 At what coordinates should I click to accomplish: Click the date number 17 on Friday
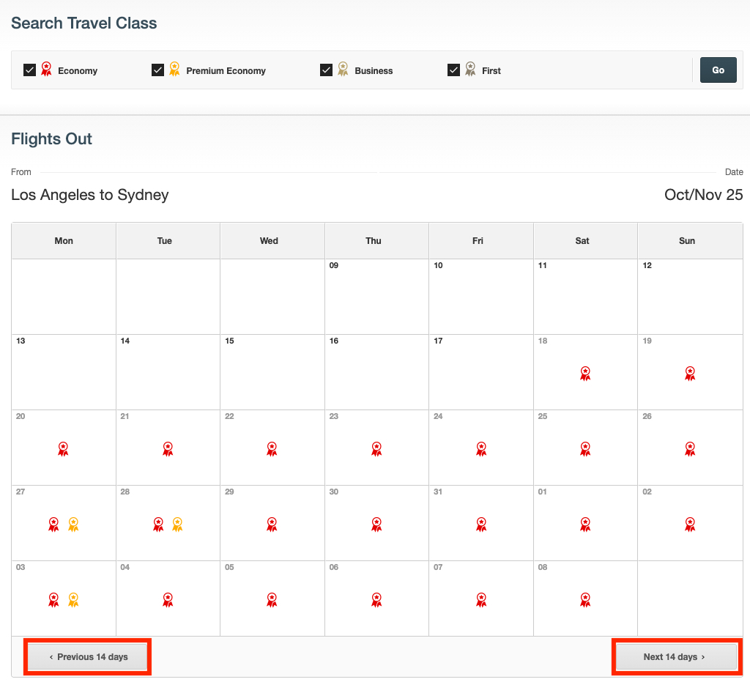[438, 341]
